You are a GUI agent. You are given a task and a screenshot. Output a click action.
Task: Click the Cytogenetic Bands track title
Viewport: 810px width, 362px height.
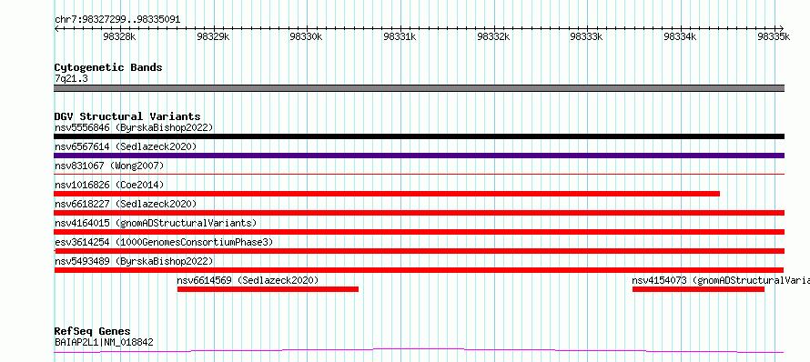[x=108, y=67]
